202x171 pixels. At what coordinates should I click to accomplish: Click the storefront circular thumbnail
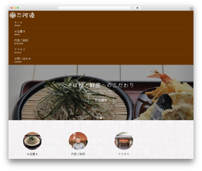pos(124,141)
